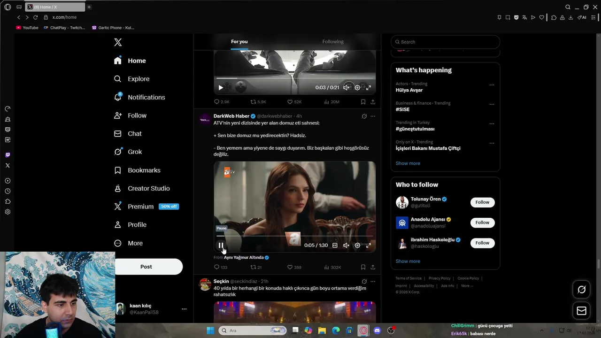Expand the footer More menu
The width and height of the screenshot is (601, 338).
click(467, 286)
